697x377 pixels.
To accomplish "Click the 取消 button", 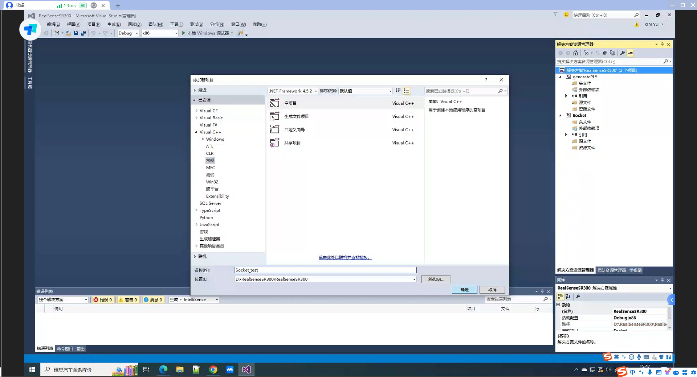I will coord(492,290).
